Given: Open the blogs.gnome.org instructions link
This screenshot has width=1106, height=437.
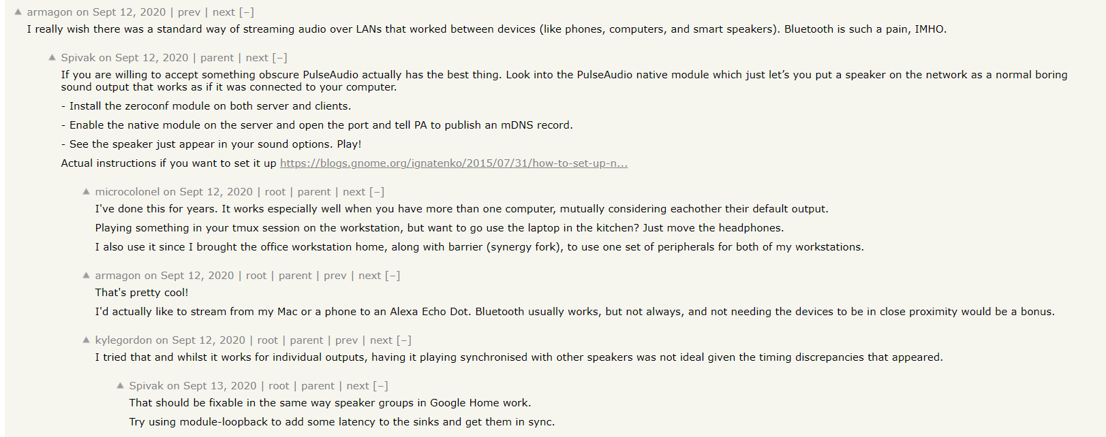Looking at the screenshot, I should pyautogui.click(x=453, y=163).
